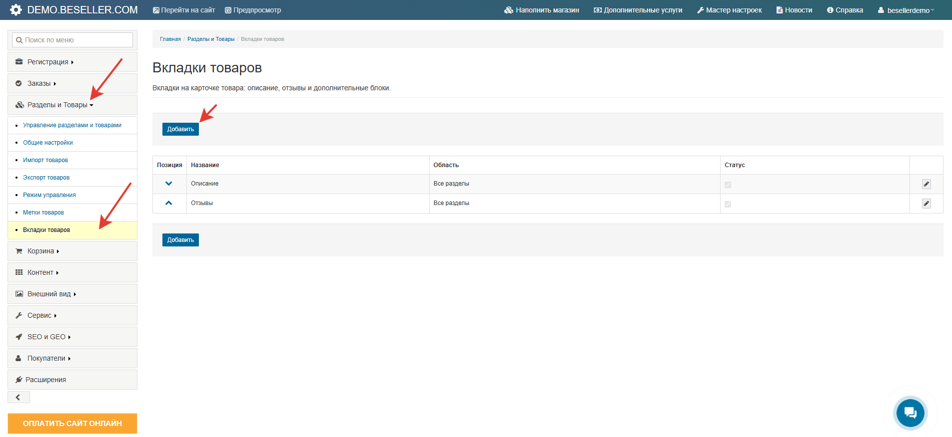The height and width of the screenshot is (437, 952).
Task: Click the Регистрация briefcase icon
Action: 19,62
